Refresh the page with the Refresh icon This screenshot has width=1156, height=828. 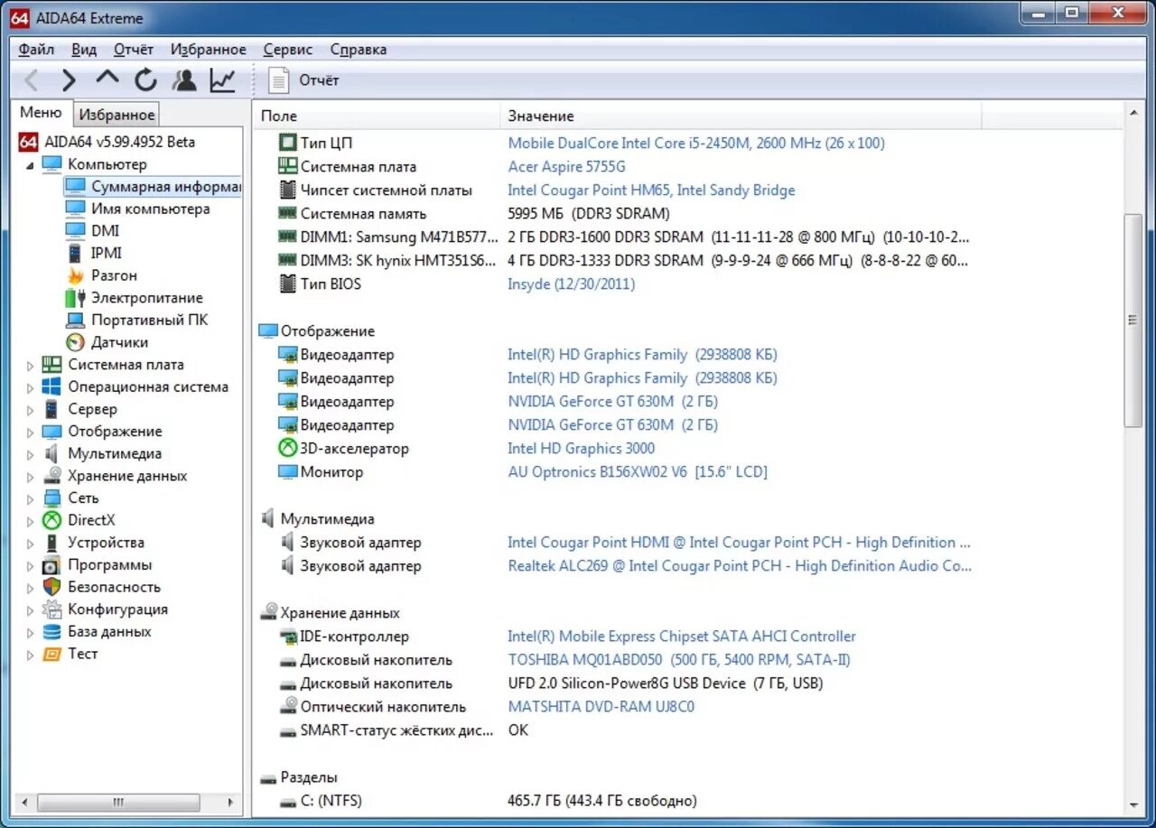[x=145, y=80]
